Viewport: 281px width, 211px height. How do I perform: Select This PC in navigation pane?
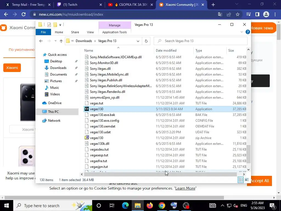click(53, 112)
